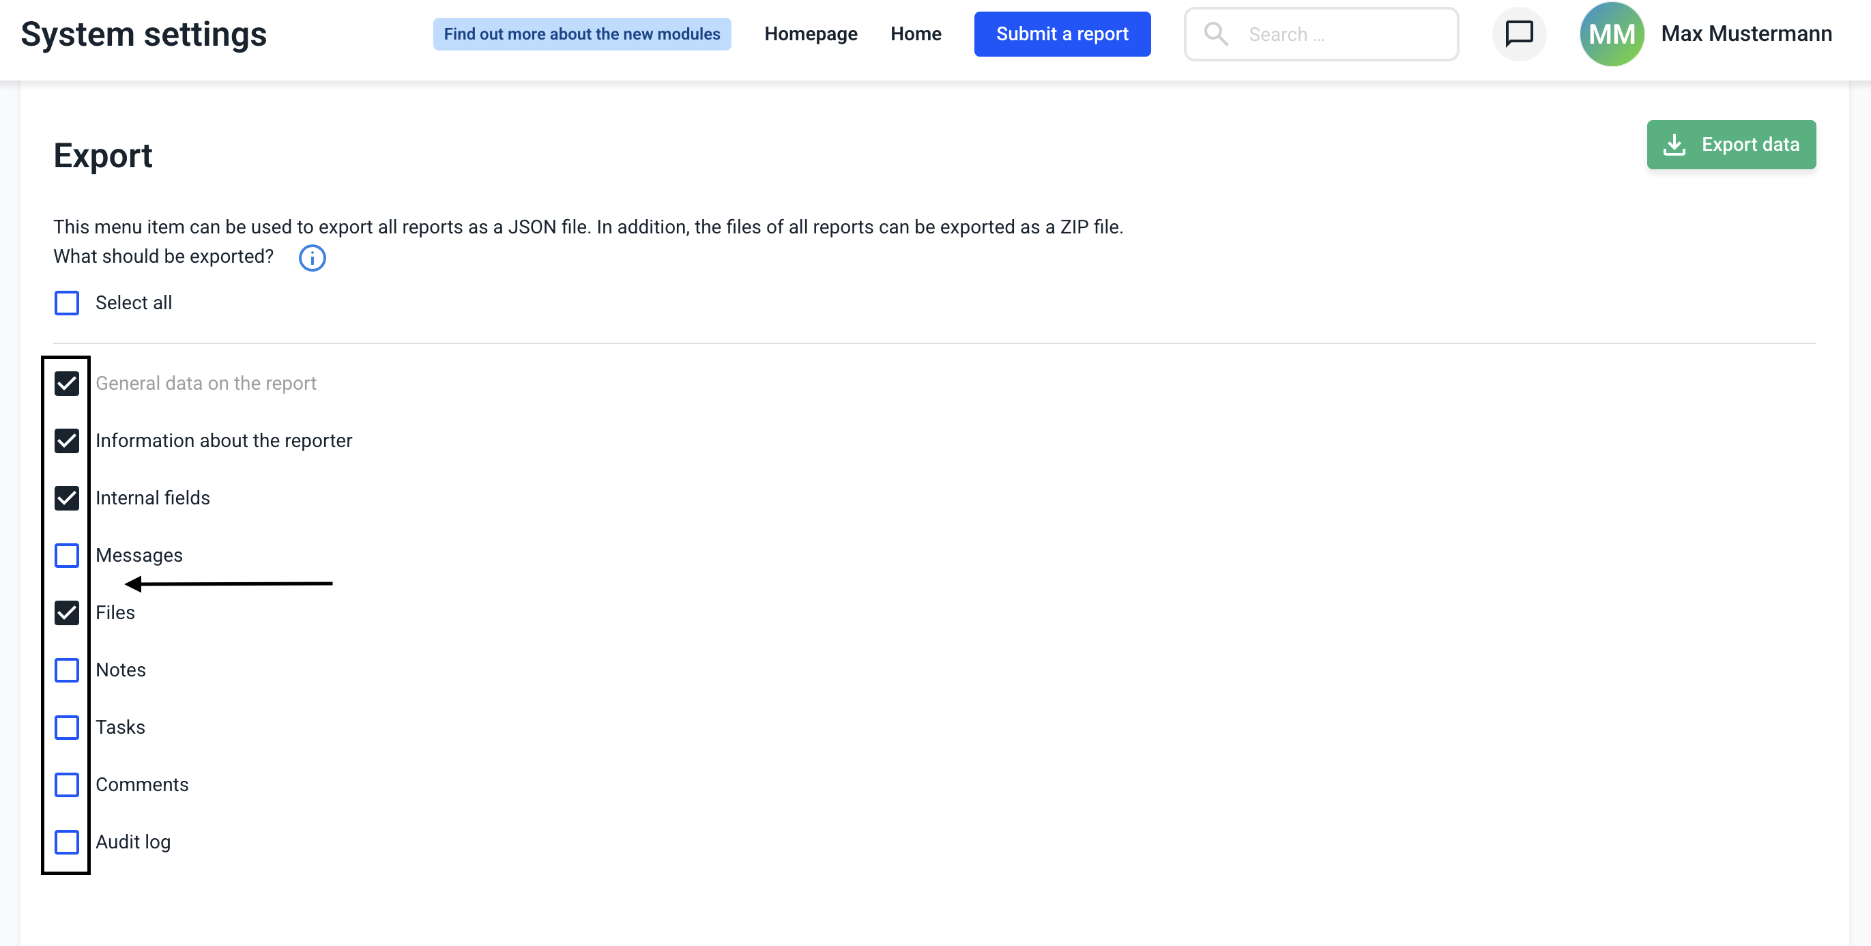Screen dimensions: 1871x946
Task: Open Find out more about new modules
Action: [x=582, y=33]
